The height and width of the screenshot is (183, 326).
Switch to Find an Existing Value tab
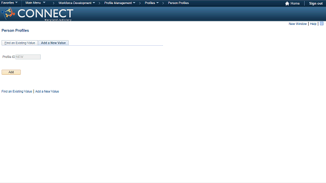tap(19, 43)
